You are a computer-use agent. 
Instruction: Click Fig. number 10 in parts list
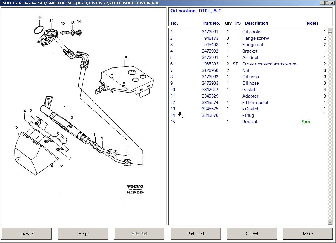(173, 90)
